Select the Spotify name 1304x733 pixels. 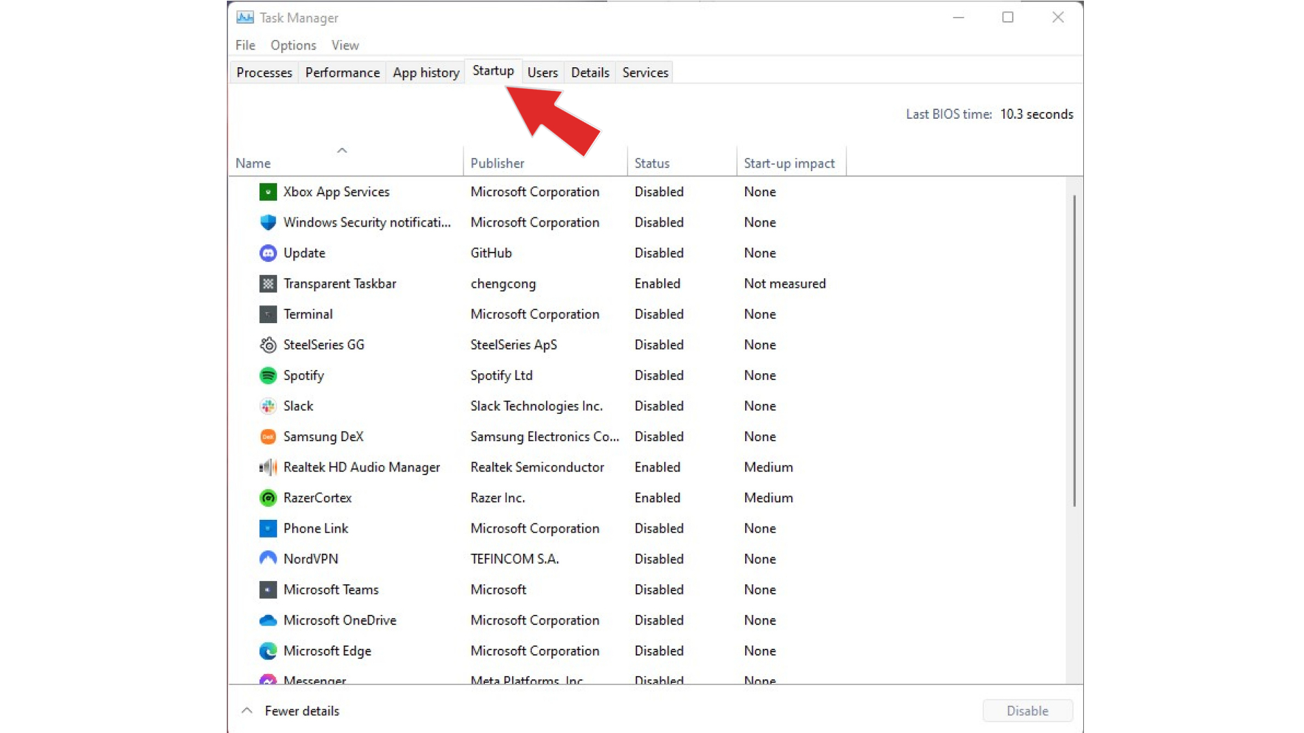point(304,376)
